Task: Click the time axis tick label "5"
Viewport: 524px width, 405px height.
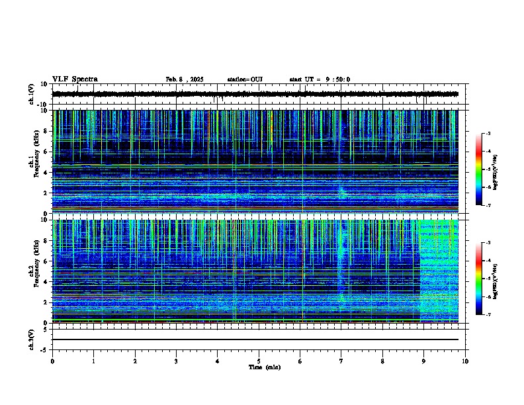Action: [x=259, y=361]
